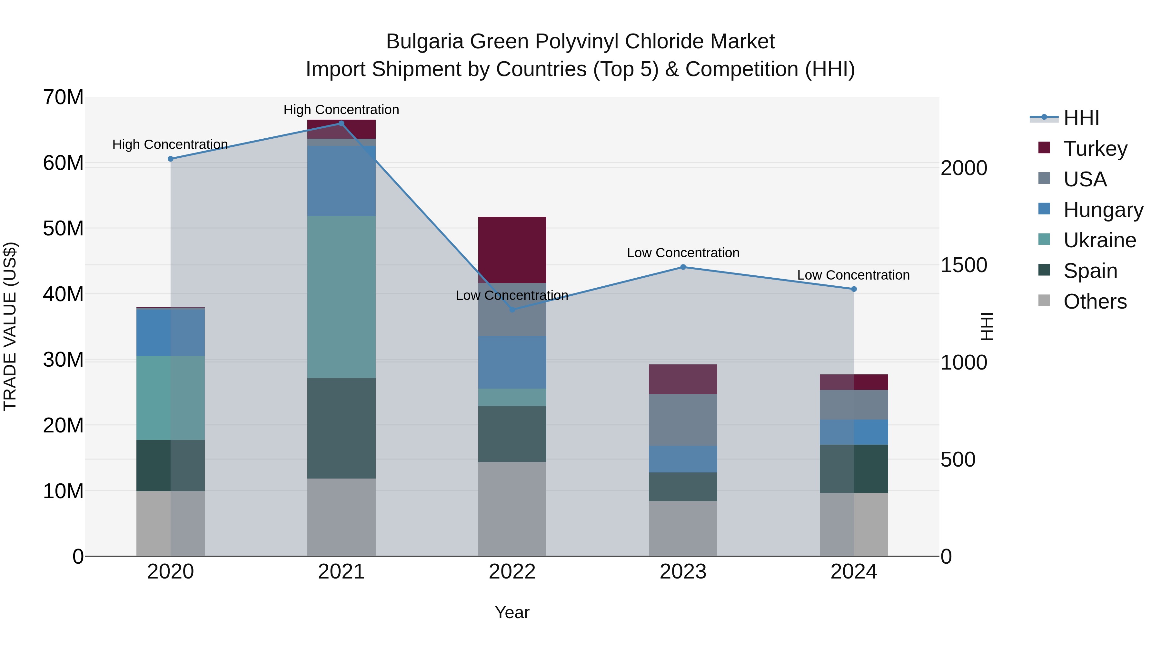Select the 2021 HHI peak data point
The height and width of the screenshot is (653, 1161).
tap(341, 124)
